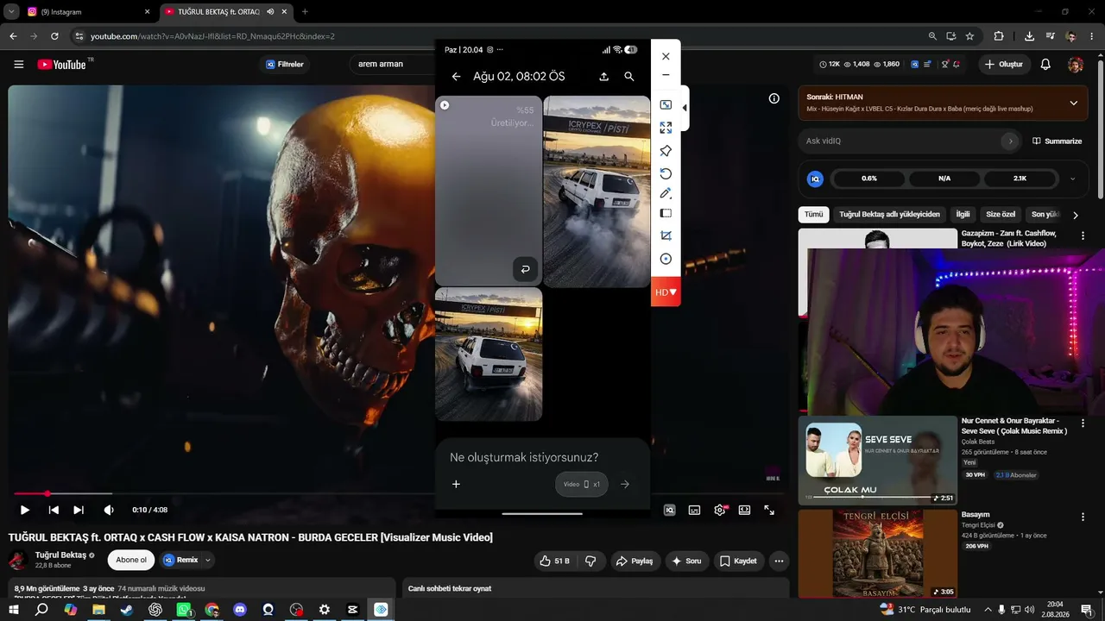
Task: Open YouTube notifications bell
Action: pyautogui.click(x=1045, y=65)
